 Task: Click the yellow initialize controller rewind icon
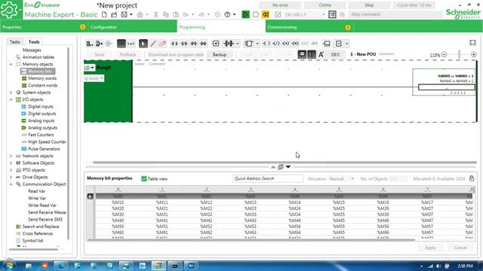(x=266, y=14)
